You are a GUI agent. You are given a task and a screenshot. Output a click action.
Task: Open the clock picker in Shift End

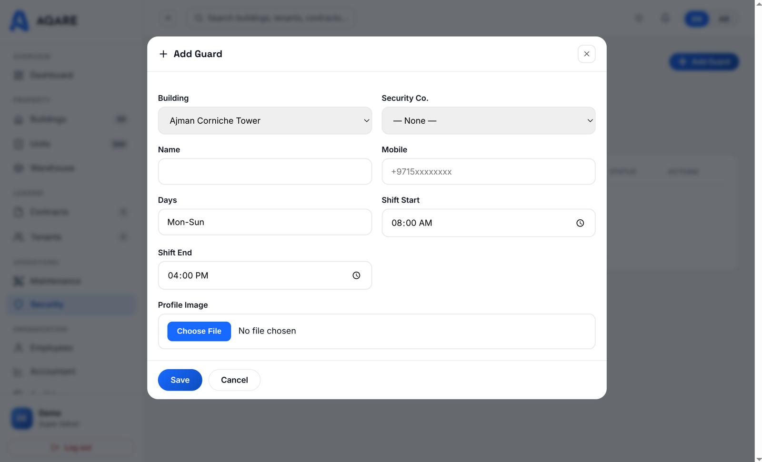pos(356,275)
